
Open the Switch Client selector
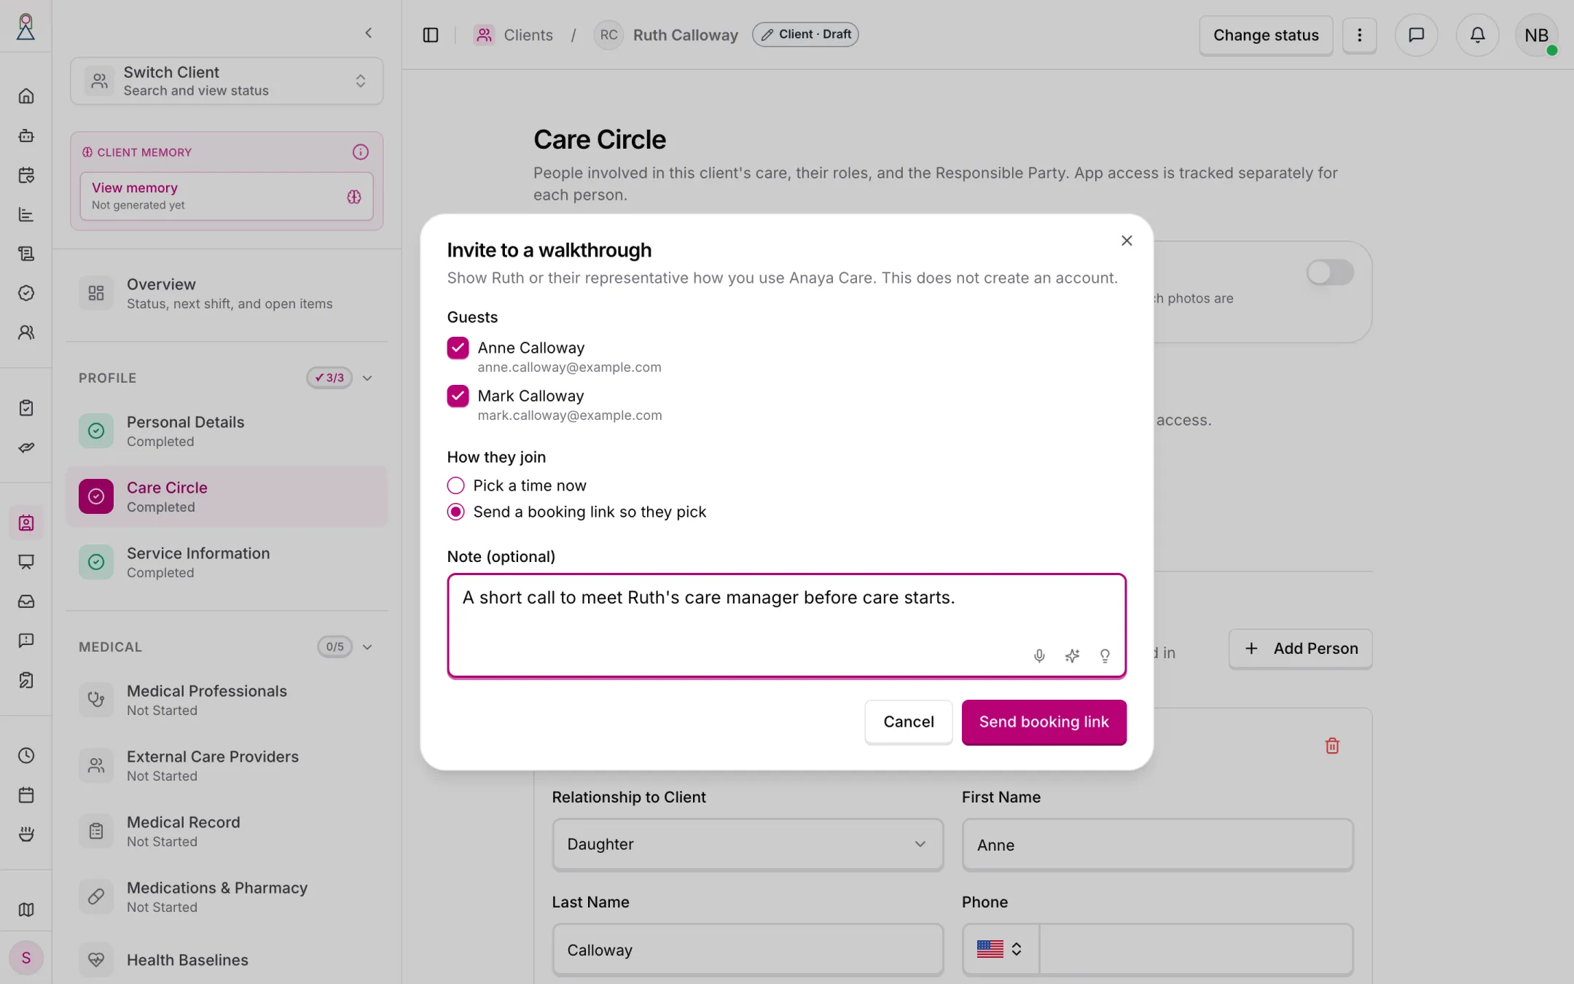point(227,81)
